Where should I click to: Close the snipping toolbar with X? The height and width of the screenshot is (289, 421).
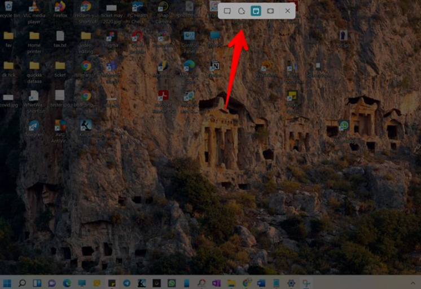[x=288, y=11]
